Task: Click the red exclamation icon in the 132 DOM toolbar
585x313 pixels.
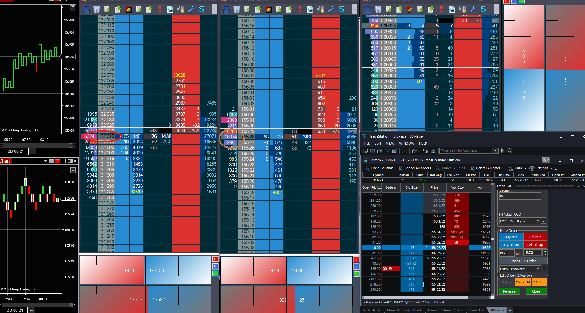Action: [159, 10]
